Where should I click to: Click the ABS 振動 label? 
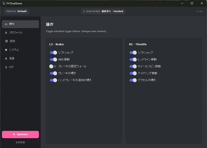pyautogui.click(x=64, y=59)
